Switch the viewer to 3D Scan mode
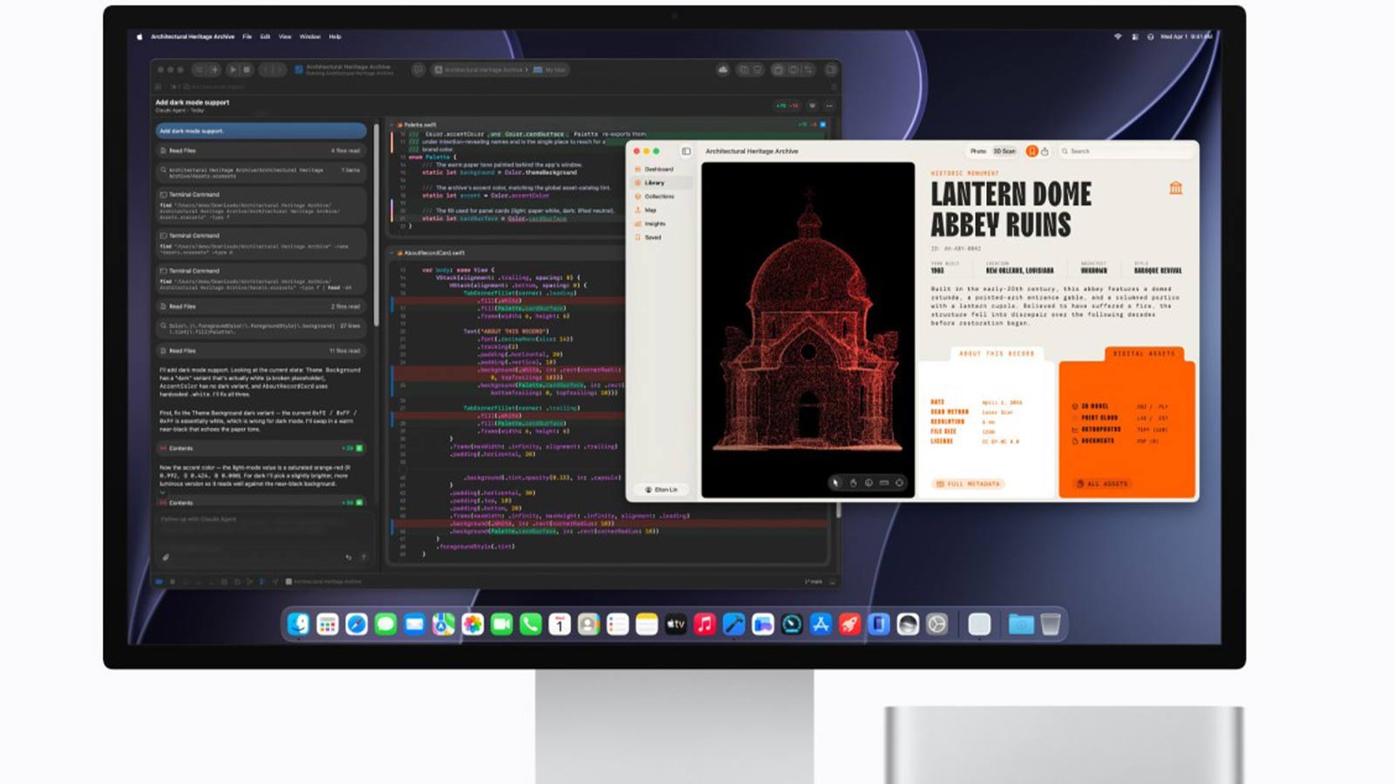 (1004, 152)
